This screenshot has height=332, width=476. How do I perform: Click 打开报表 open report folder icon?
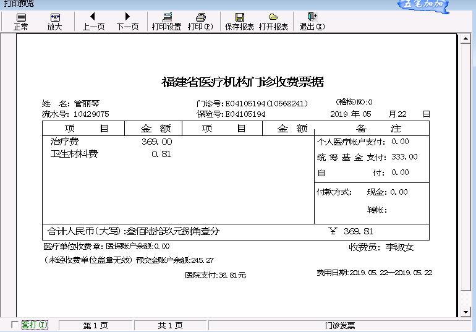273,17
